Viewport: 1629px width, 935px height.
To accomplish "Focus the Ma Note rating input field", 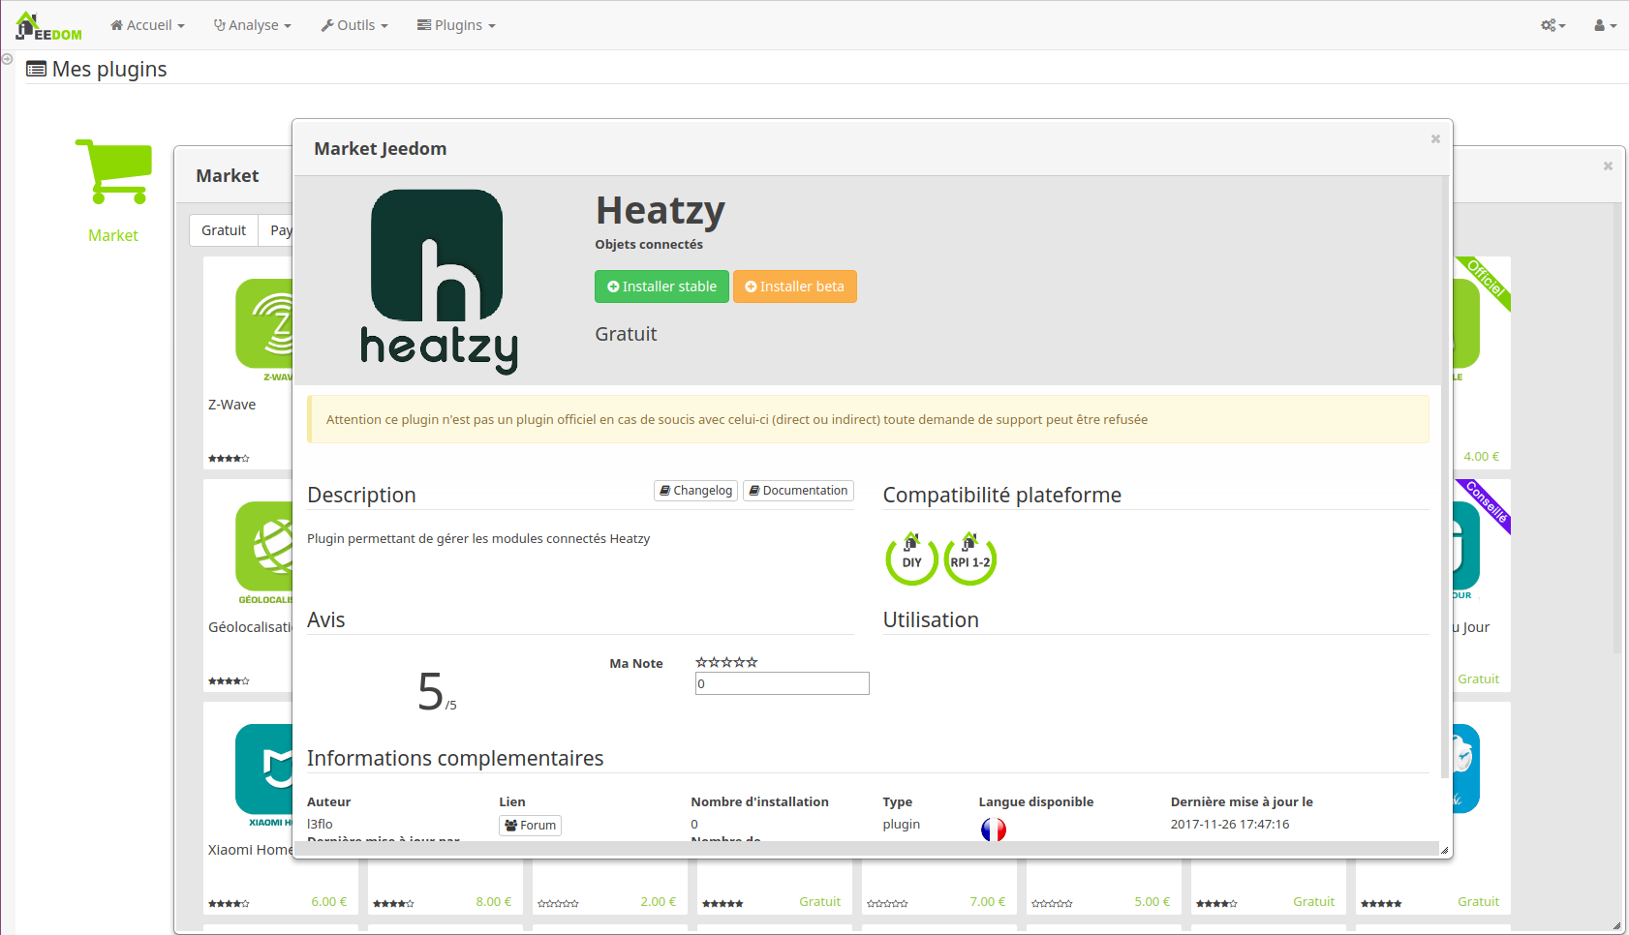I will click(x=783, y=683).
